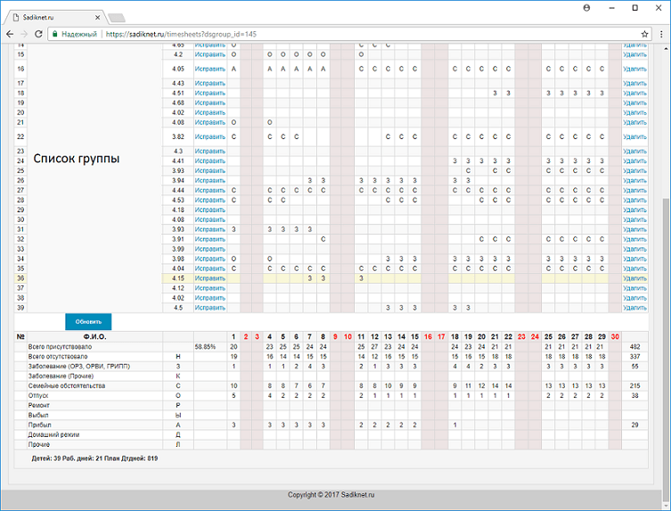Open Chrome three-dot menu

coord(660,33)
